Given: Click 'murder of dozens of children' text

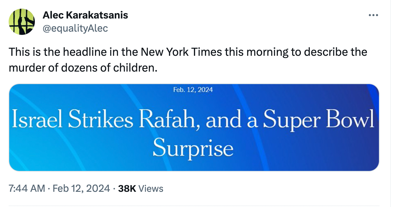Looking at the screenshot, I should [83, 68].
